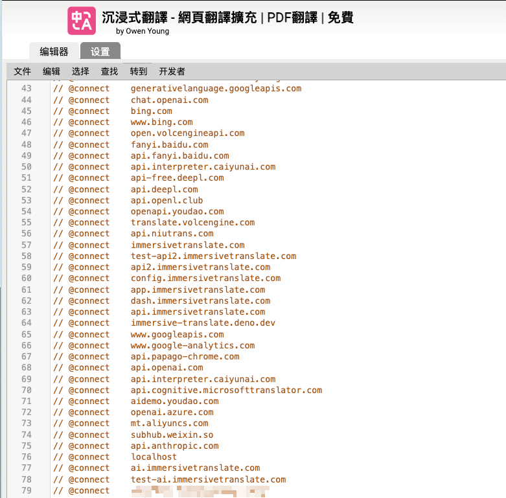Click bing.com on line 45
The height and width of the screenshot is (498, 506).
click(152, 111)
